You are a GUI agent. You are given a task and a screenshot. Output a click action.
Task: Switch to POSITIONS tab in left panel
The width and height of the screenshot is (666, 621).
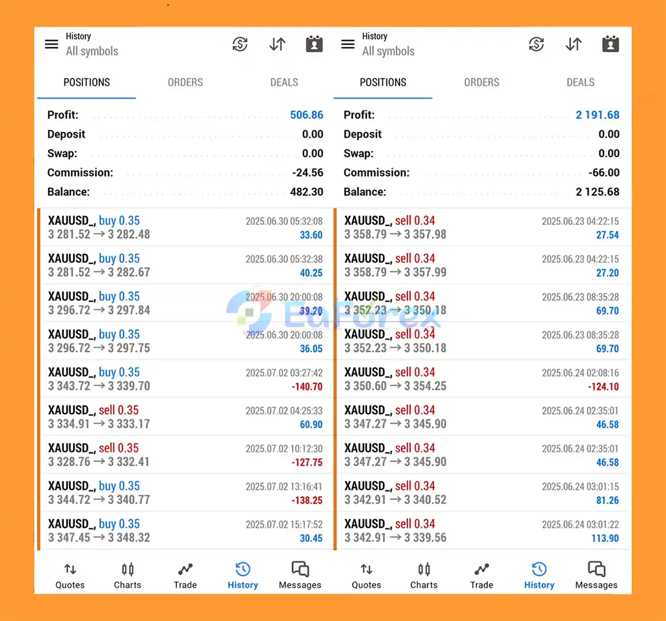[87, 82]
